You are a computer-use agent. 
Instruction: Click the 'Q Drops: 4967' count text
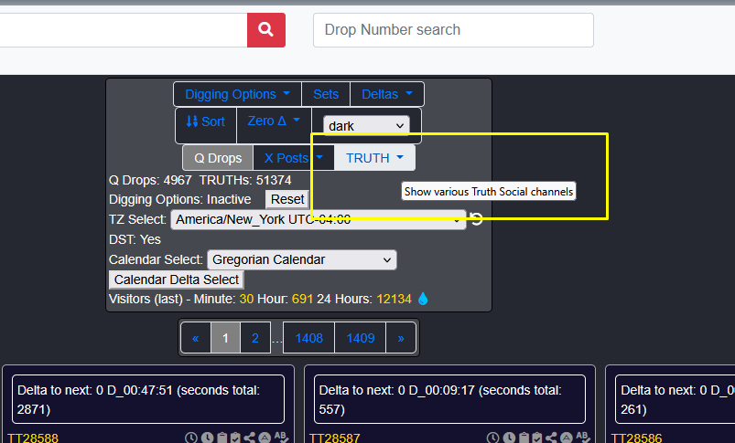tap(150, 180)
